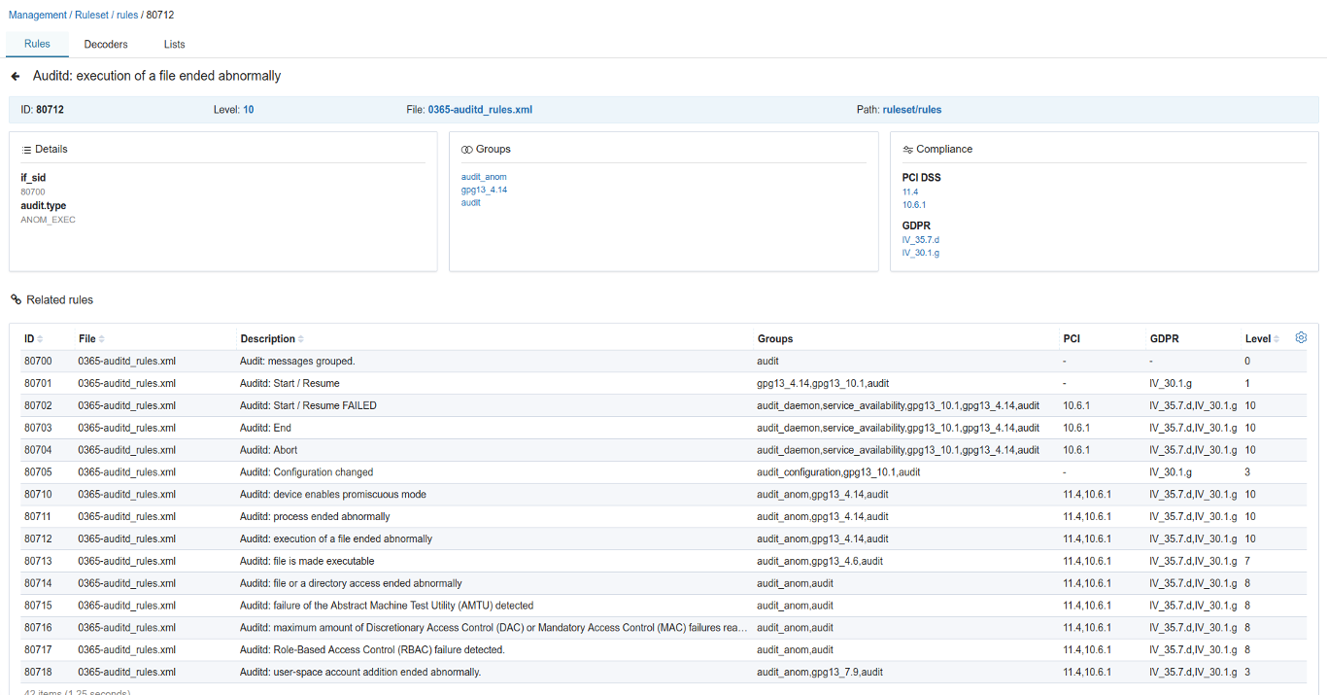1327x695 pixels.
Task: Open the table column settings gear
Action: click(x=1302, y=337)
